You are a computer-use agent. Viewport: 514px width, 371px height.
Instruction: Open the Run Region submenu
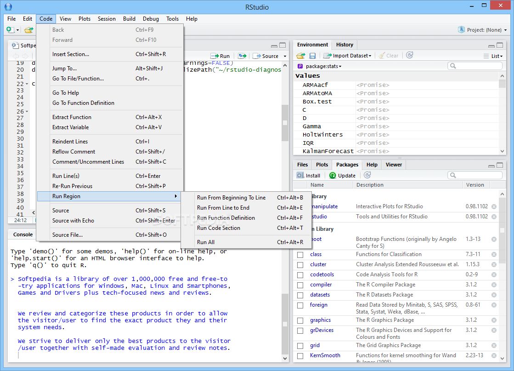point(108,196)
